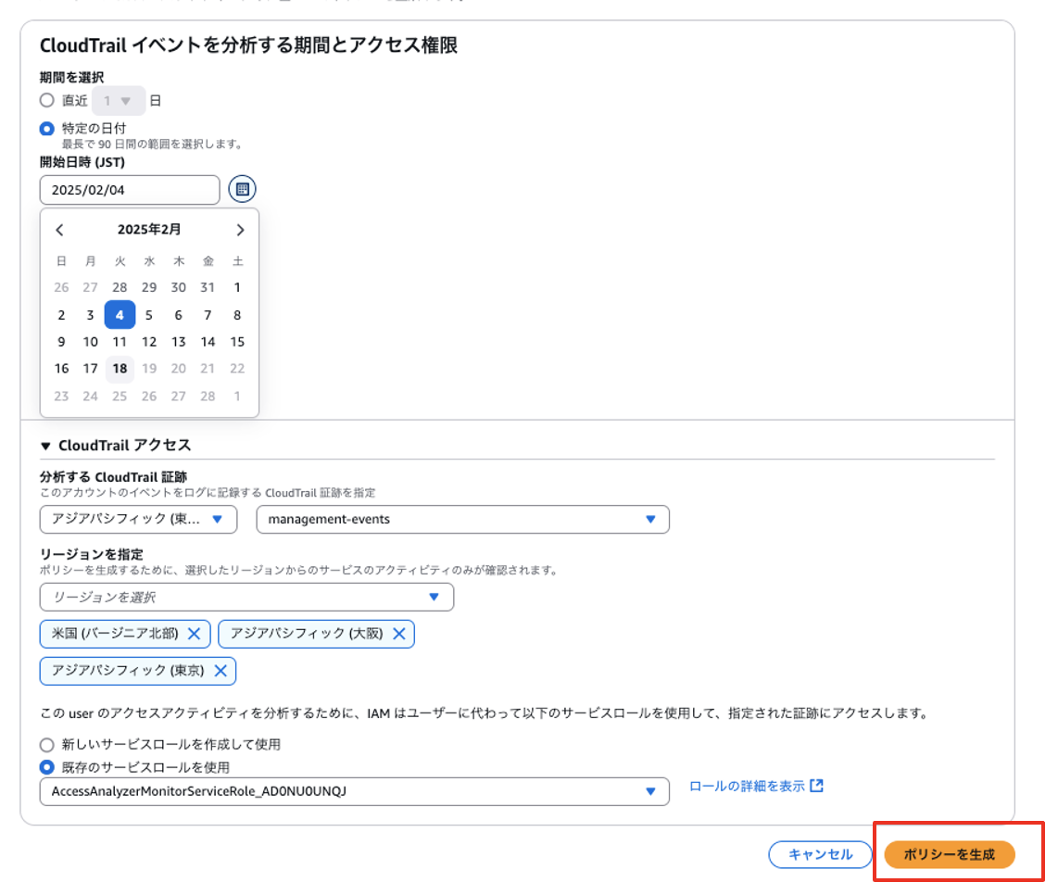
Task: Open the AccessAnalyzerMonitorServiceRole dropdown
Action: (354, 791)
